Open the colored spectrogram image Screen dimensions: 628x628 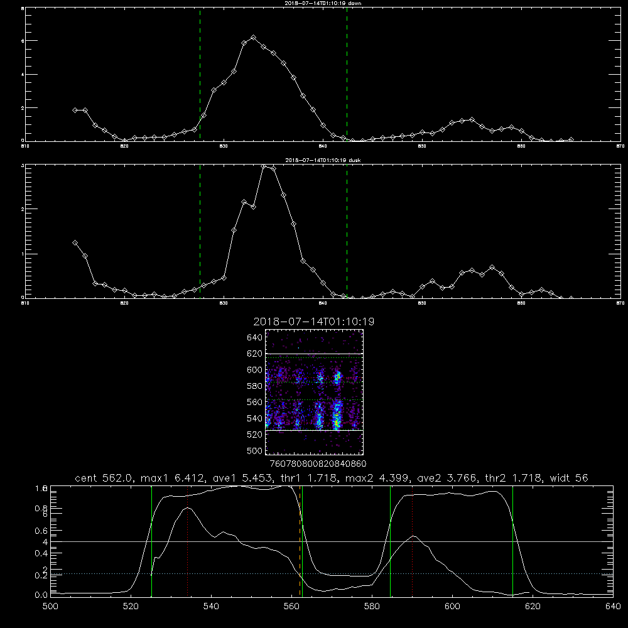[x=314, y=392]
